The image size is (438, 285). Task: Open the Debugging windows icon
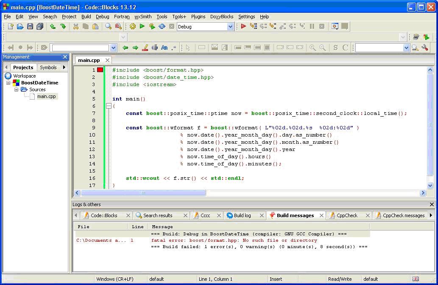tap(335, 27)
